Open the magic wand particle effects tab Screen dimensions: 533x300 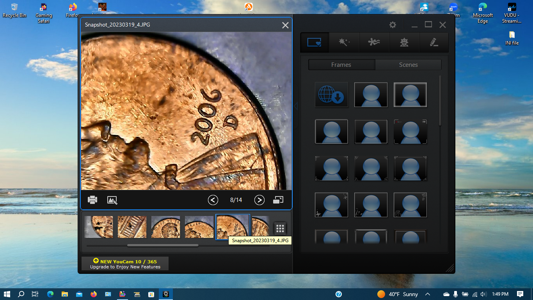[x=344, y=42]
